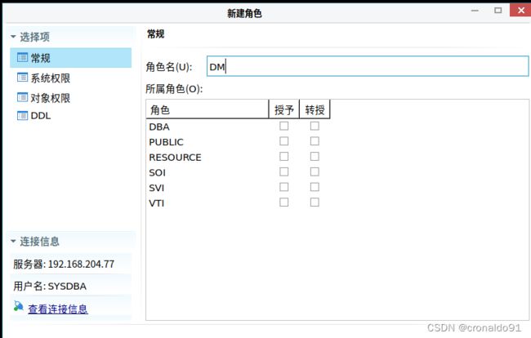Click the 转授 column header
Screen dimensions: 531x338
coord(315,109)
